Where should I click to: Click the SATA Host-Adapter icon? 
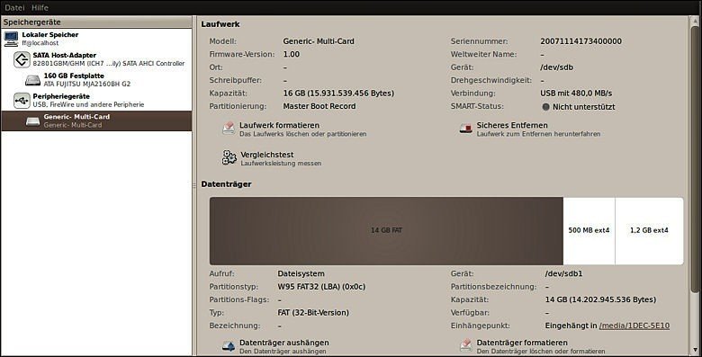click(22, 59)
